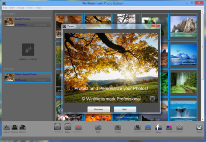Select the misty forest path thumbnail
This screenshot has height=142, width=206.
point(183,83)
